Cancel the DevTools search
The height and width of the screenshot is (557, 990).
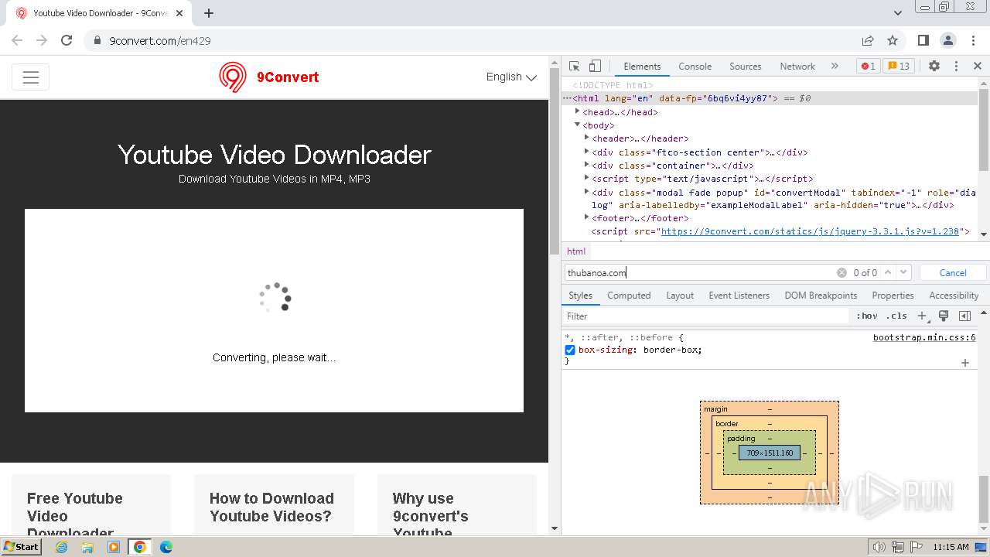[x=953, y=272]
